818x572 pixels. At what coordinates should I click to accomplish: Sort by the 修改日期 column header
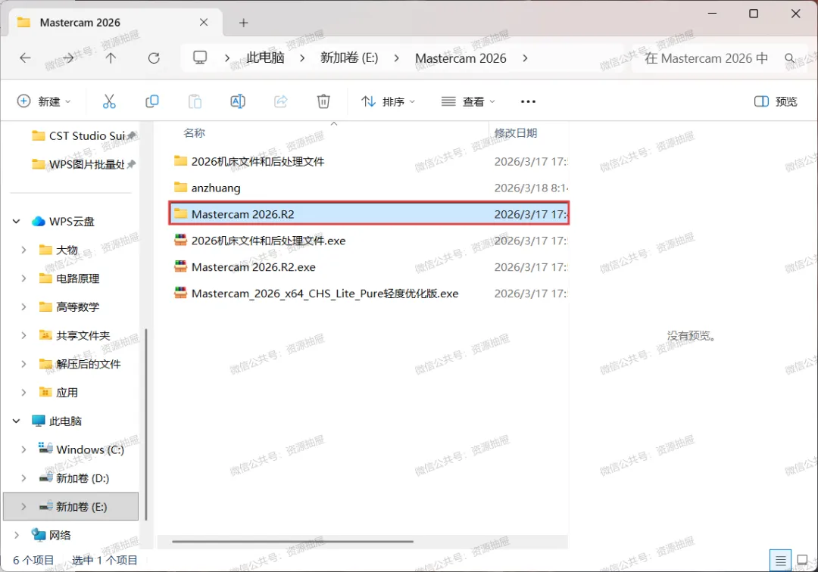[x=516, y=133]
